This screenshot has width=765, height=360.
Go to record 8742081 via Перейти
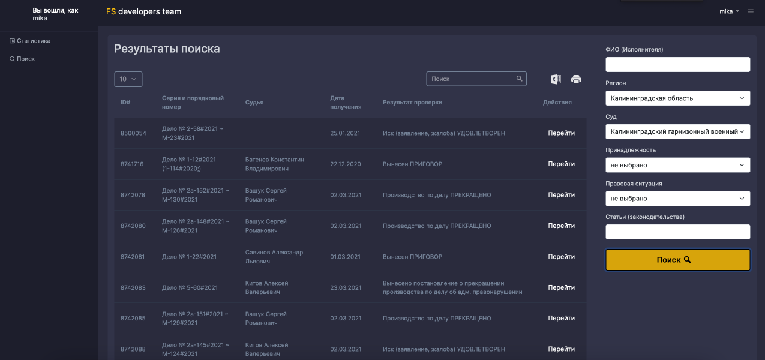coord(561,257)
